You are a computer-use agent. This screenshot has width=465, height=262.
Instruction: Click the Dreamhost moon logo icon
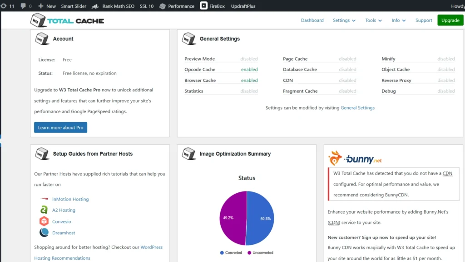click(44, 233)
